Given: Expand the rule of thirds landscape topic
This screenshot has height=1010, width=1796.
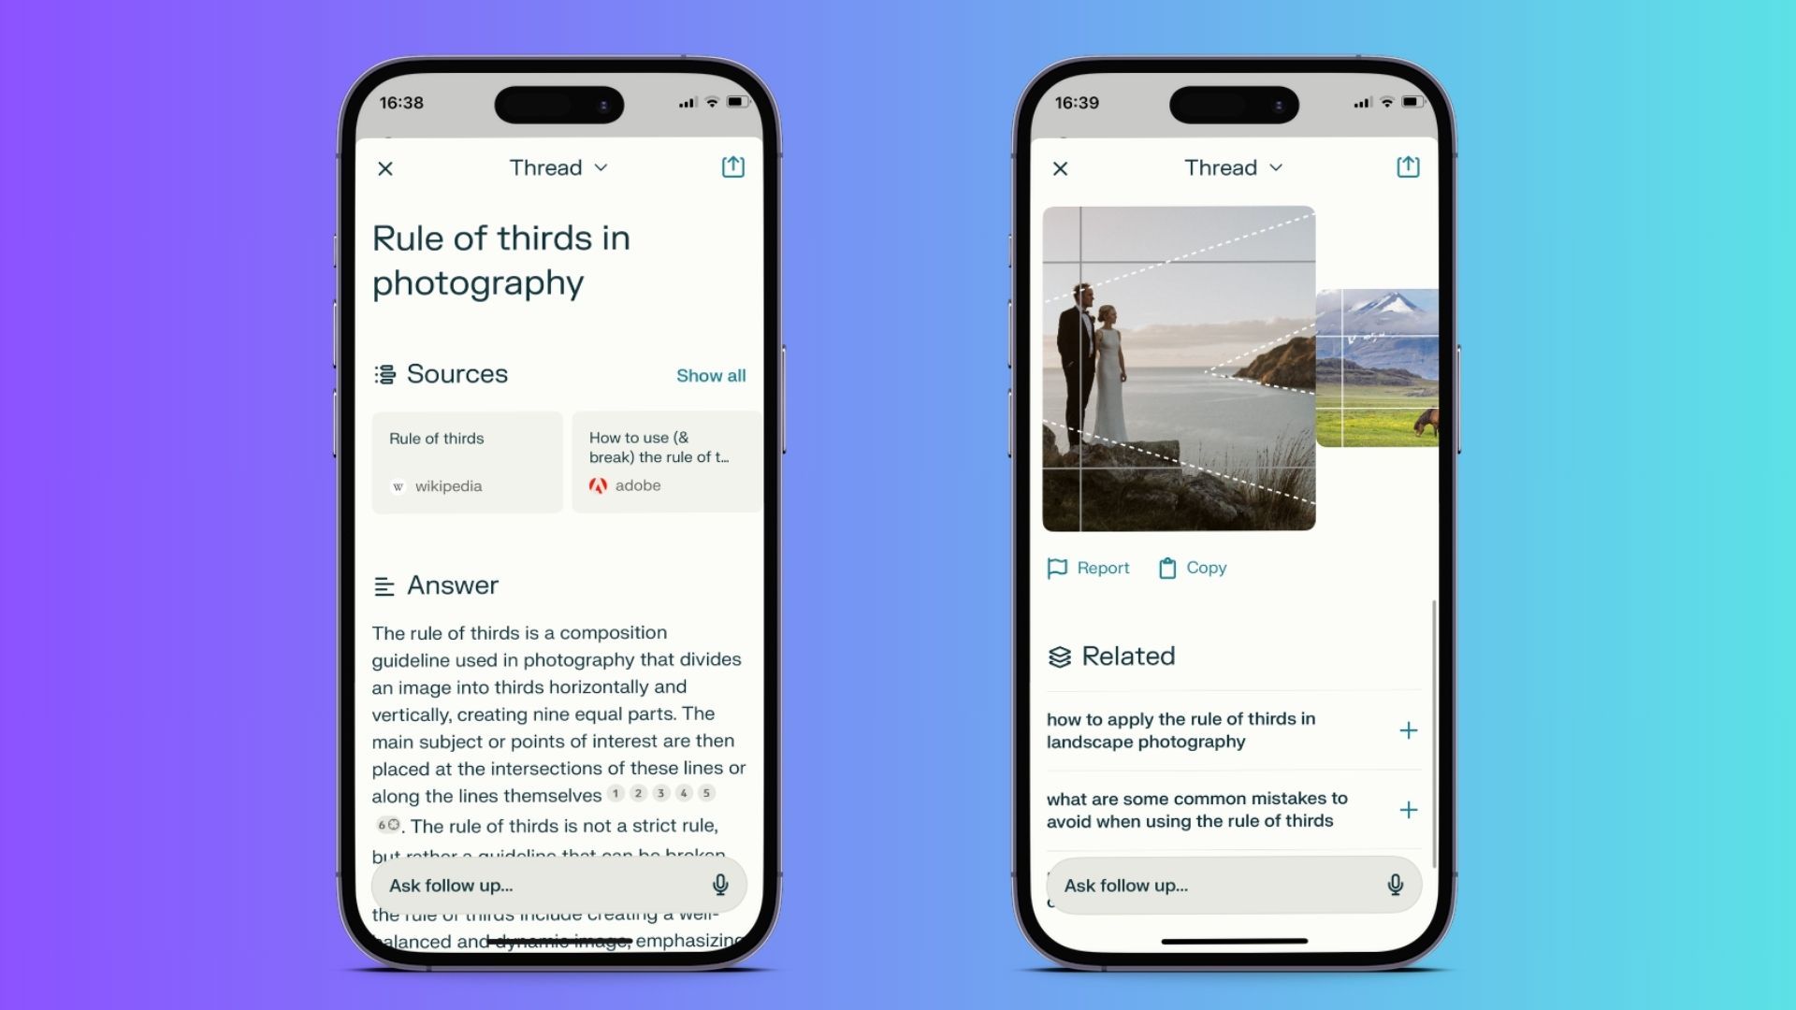Looking at the screenshot, I should coord(1410,729).
